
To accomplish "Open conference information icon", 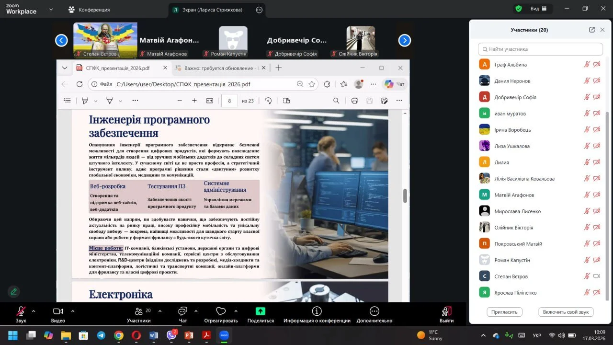I will (x=317, y=314).
